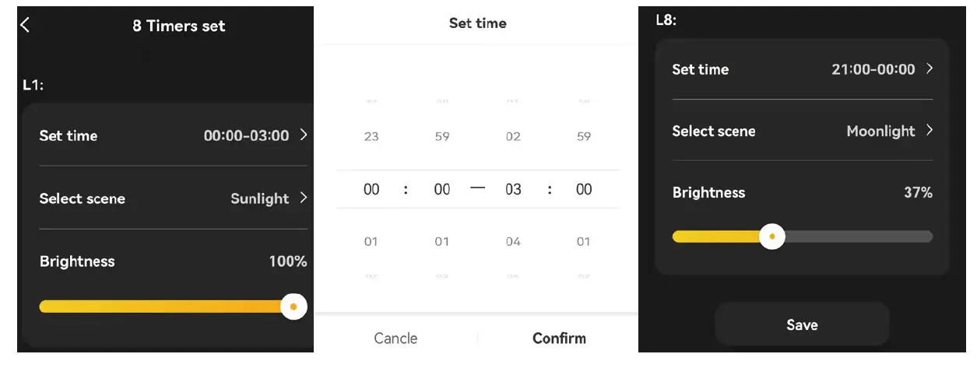The width and height of the screenshot is (977, 368).
Task: Expand L8 Moonlight scene chevron
Action: tap(930, 131)
